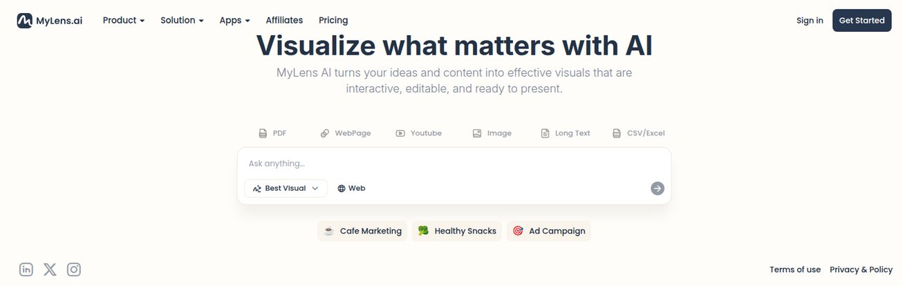Choose Long Text input option
The height and width of the screenshot is (286, 903).
(x=566, y=133)
